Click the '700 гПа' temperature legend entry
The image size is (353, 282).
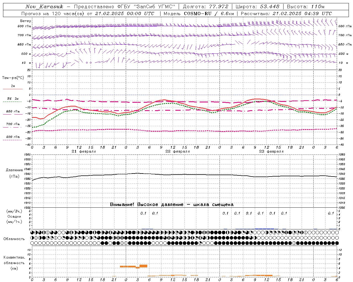click(13, 124)
